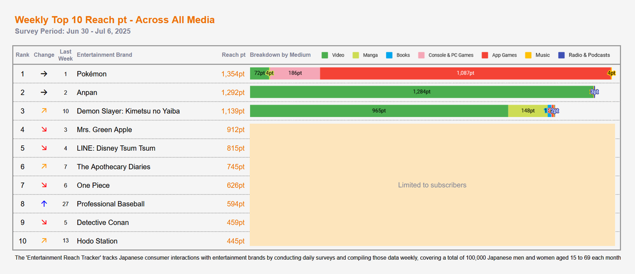Click the Limited to subscribers panel

(x=432, y=185)
